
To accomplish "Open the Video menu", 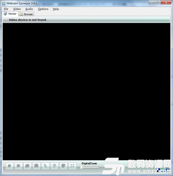I will pos(17,9).
